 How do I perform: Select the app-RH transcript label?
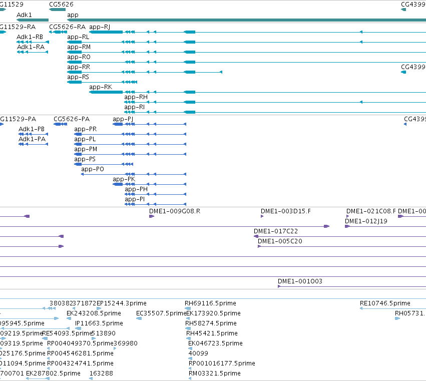click(x=136, y=97)
